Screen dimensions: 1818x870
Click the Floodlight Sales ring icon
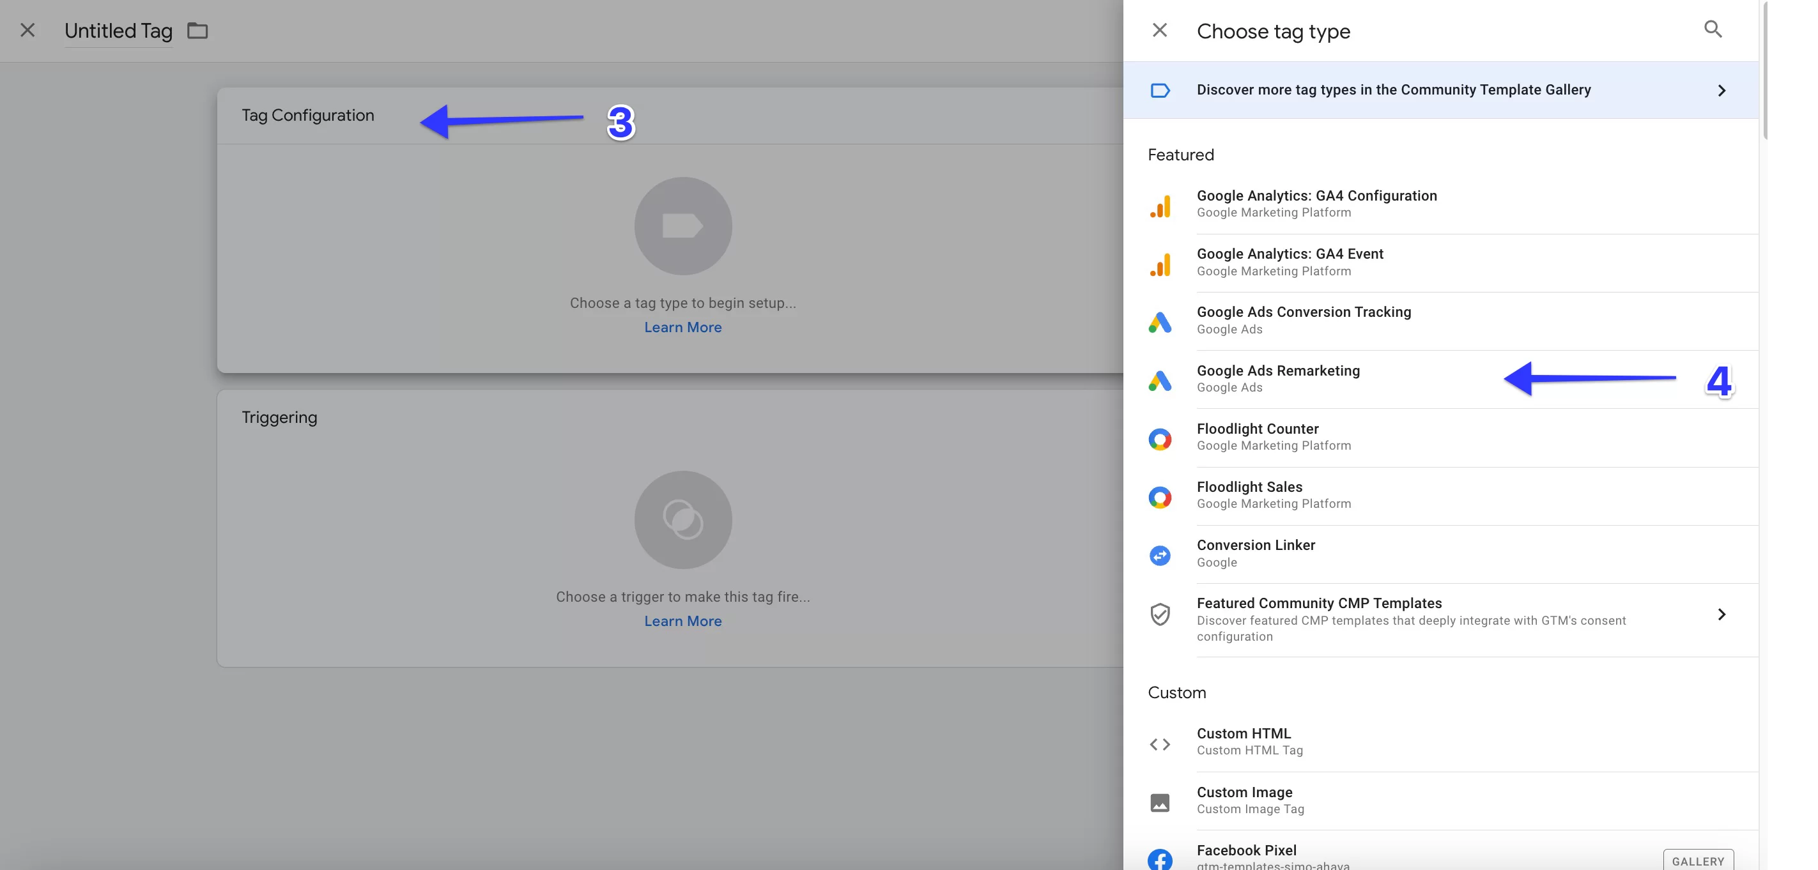point(1160,498)
